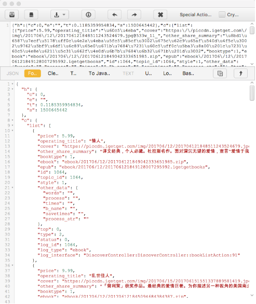Click the print icon in the toolbar
Image resolution: width=256 pixels, height=304 pixels.
tap(12, 15)
